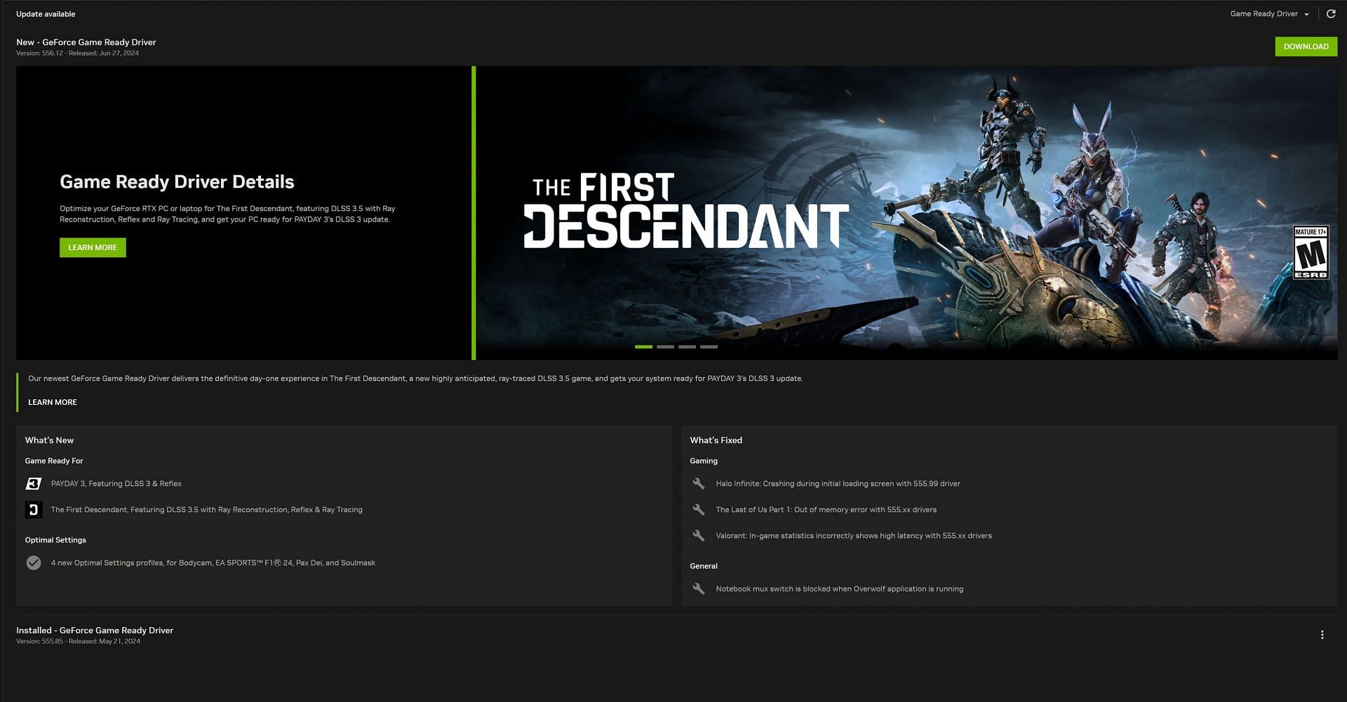Click 'PAYDAY 3, Featuring DLSS 3 & Reflex' text
This screenshot has width=1347, height=702.
(116, 483)
